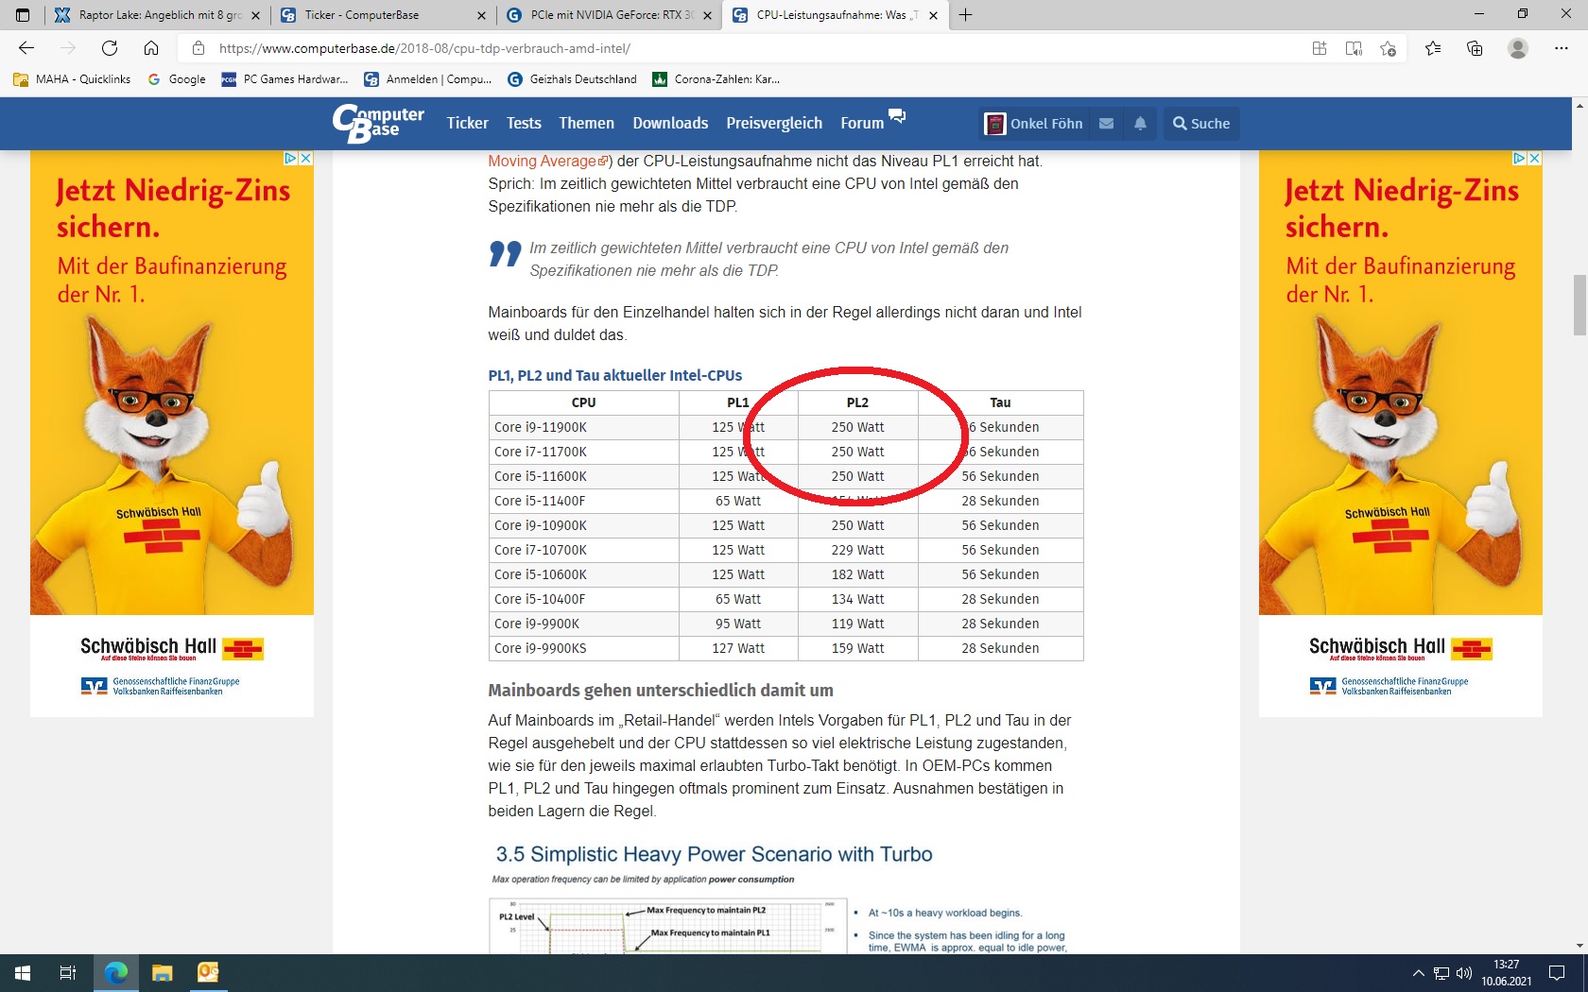
Task: Open the volume control in tray
Action: point(1465,973)
